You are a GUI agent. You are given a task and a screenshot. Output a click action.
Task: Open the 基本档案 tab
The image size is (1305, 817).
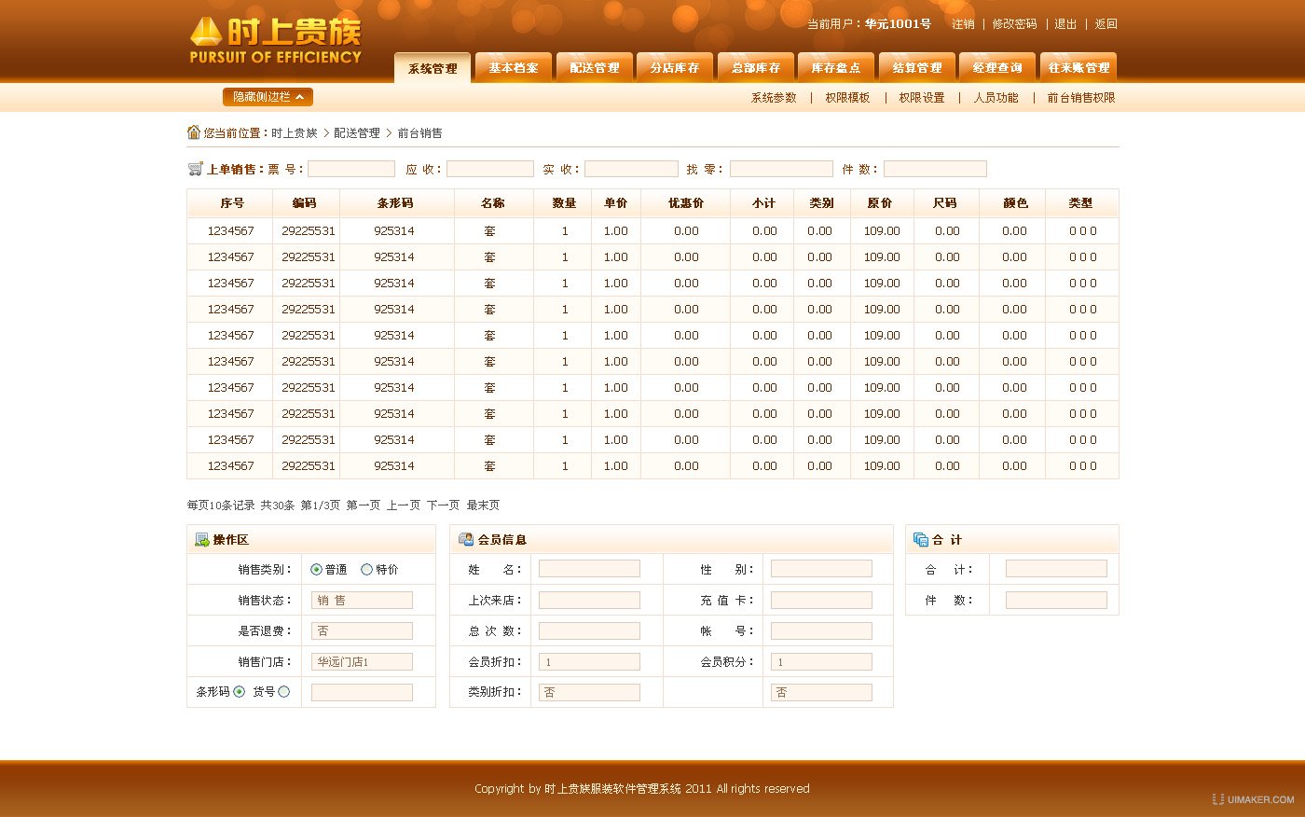[514, 67]
